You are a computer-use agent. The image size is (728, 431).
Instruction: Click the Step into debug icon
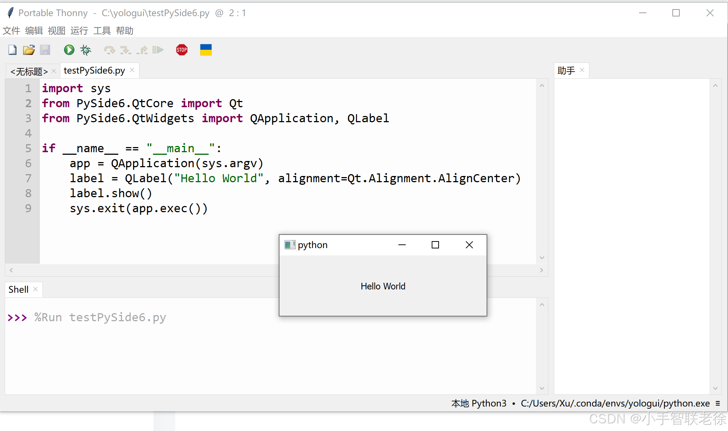(125, 50)
